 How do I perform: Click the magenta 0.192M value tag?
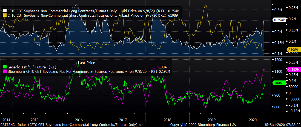tap(294, 70)
